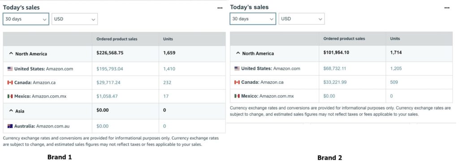The image size is (459, 162).
Task: Click Canada flag icon in Brand 2 table
Action: pyautogui.click(x=237, y=82)
